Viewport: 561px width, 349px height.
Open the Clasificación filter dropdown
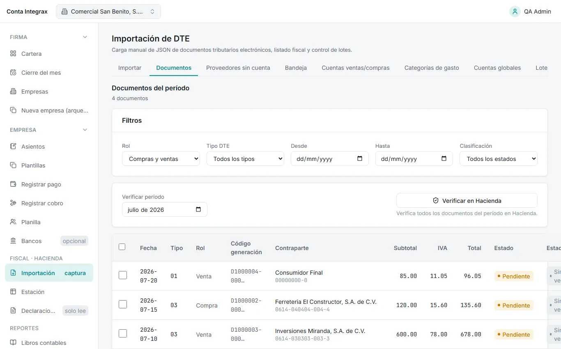click(499, 158)
